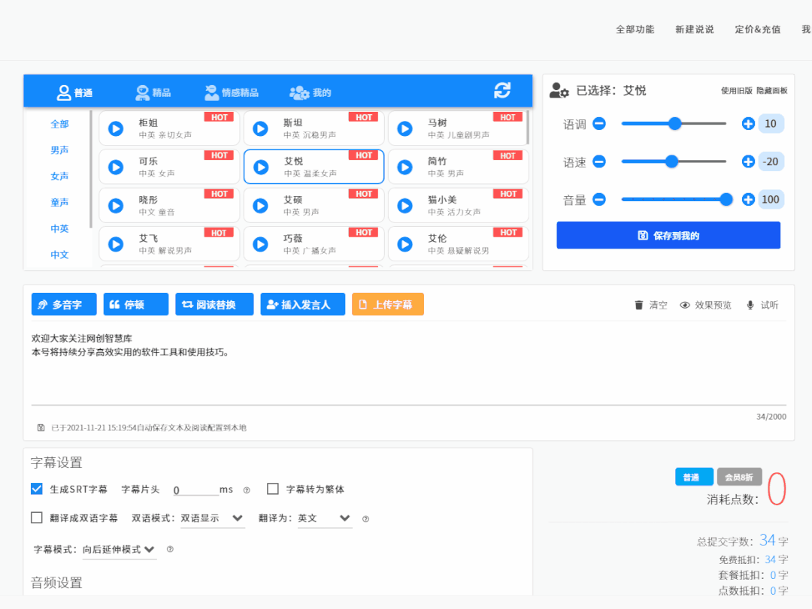Play the 艾悦 voice sample

click(x=259, y=167)
